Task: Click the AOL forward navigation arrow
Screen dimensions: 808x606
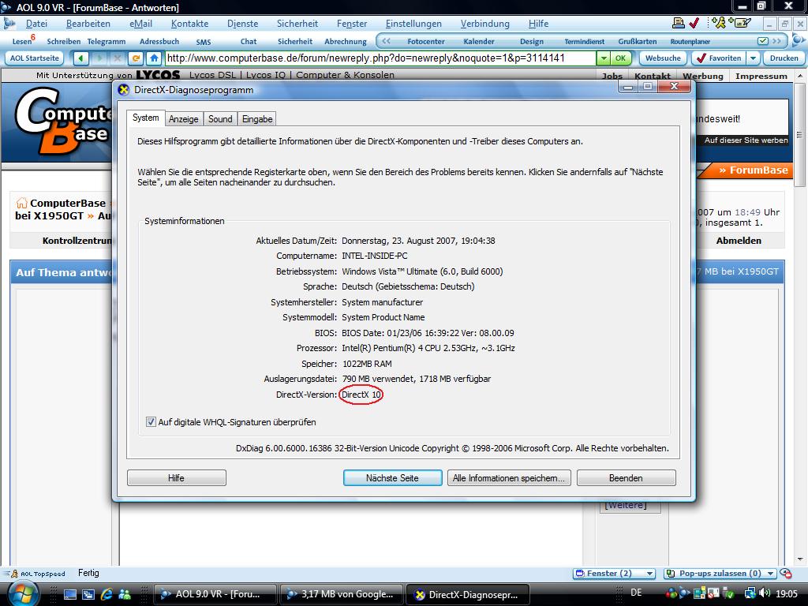Action: tap(99, 58)
